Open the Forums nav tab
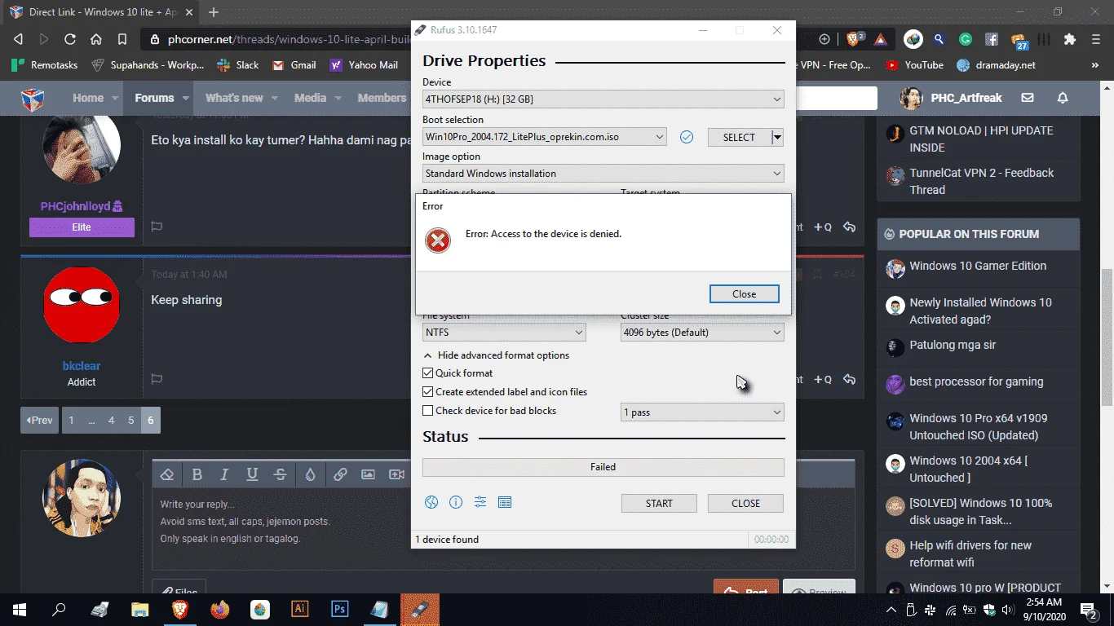Image resolution: width=1114 pixels, height=626 pixels. (x=154, y=98)
